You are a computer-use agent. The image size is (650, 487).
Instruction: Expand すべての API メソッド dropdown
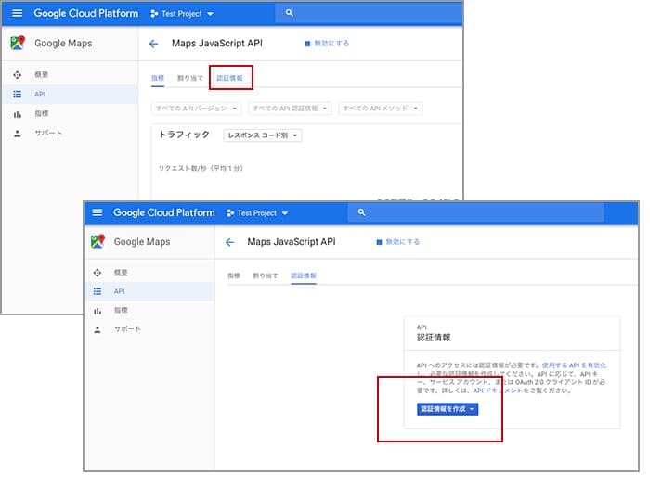380,109
